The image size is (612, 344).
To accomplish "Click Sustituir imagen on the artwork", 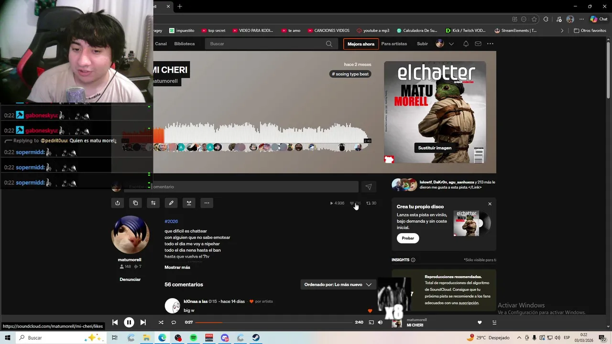I will (435, 148).
